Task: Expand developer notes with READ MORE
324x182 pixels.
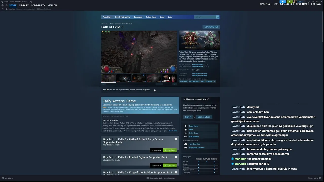Action: pyautogui.click(x=173, y=131)
